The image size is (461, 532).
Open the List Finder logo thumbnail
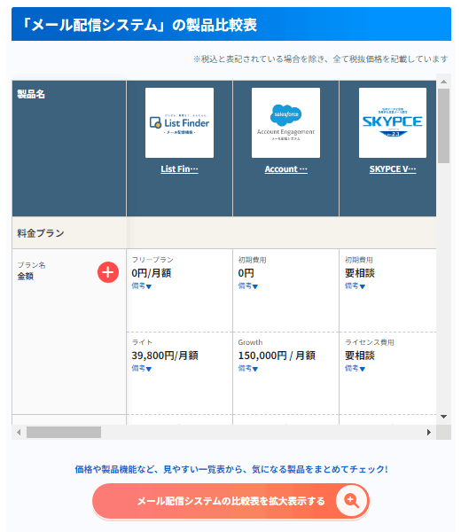click(179, 123)
